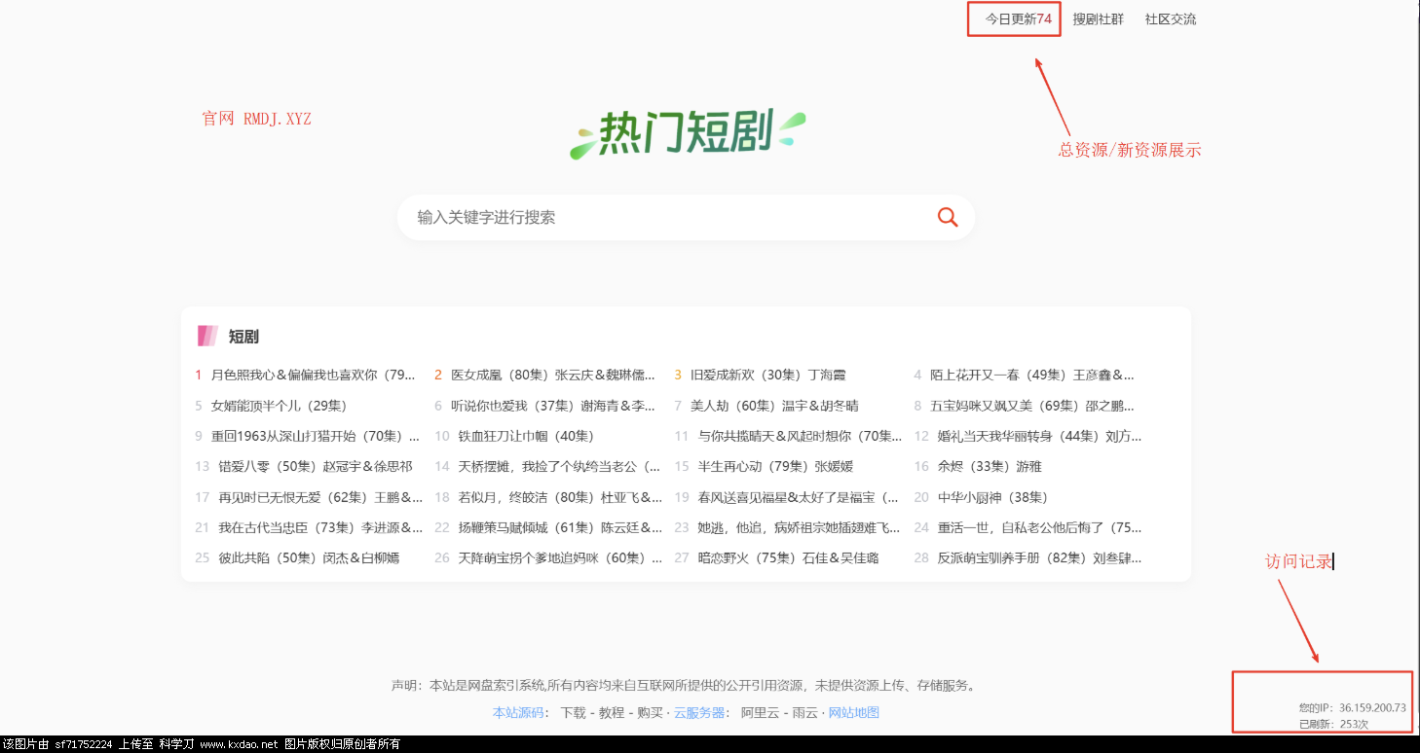This screenshot has height=753, width=1420.
Task: Open 扬鞭策马赋倾城（61集）
Action: 560,528
